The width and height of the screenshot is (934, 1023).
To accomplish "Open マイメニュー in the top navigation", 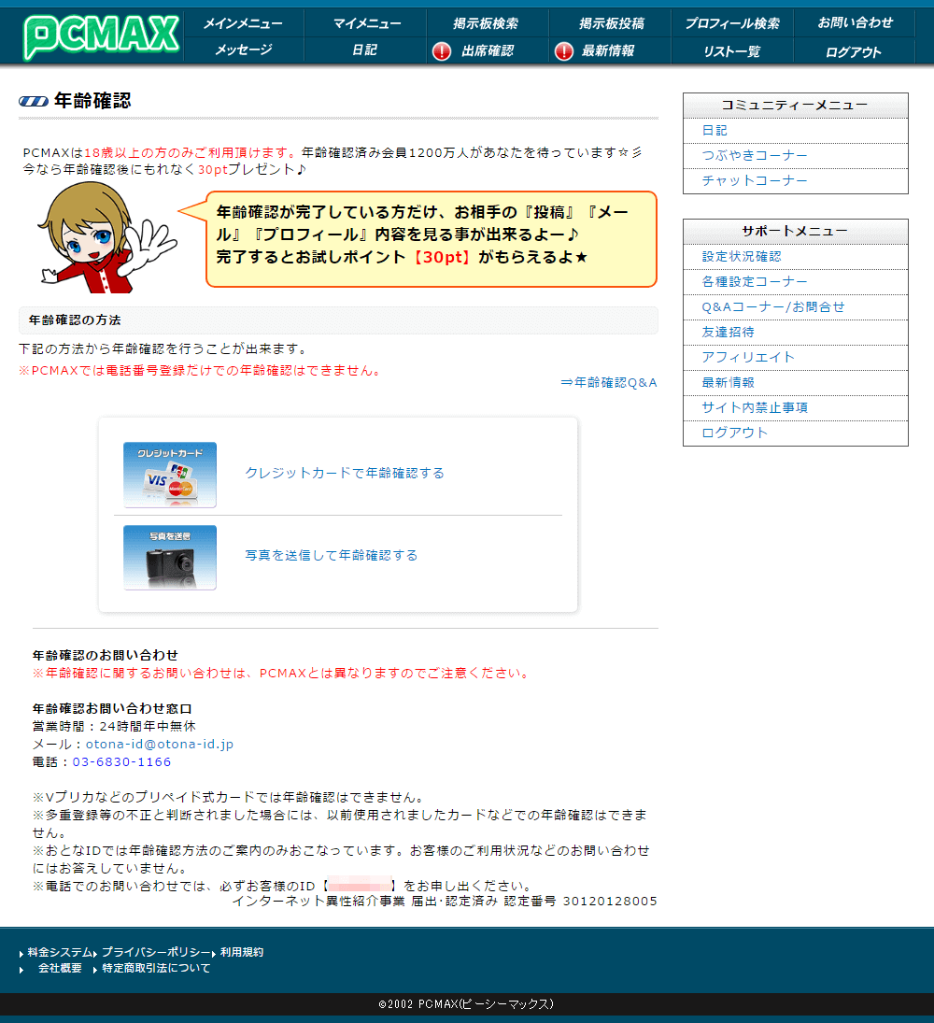I will 367,23.
